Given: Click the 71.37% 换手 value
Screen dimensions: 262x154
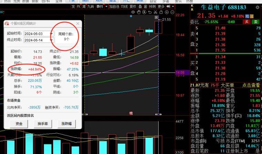Looking at the screenshot, I should click(x=36, y=87).
